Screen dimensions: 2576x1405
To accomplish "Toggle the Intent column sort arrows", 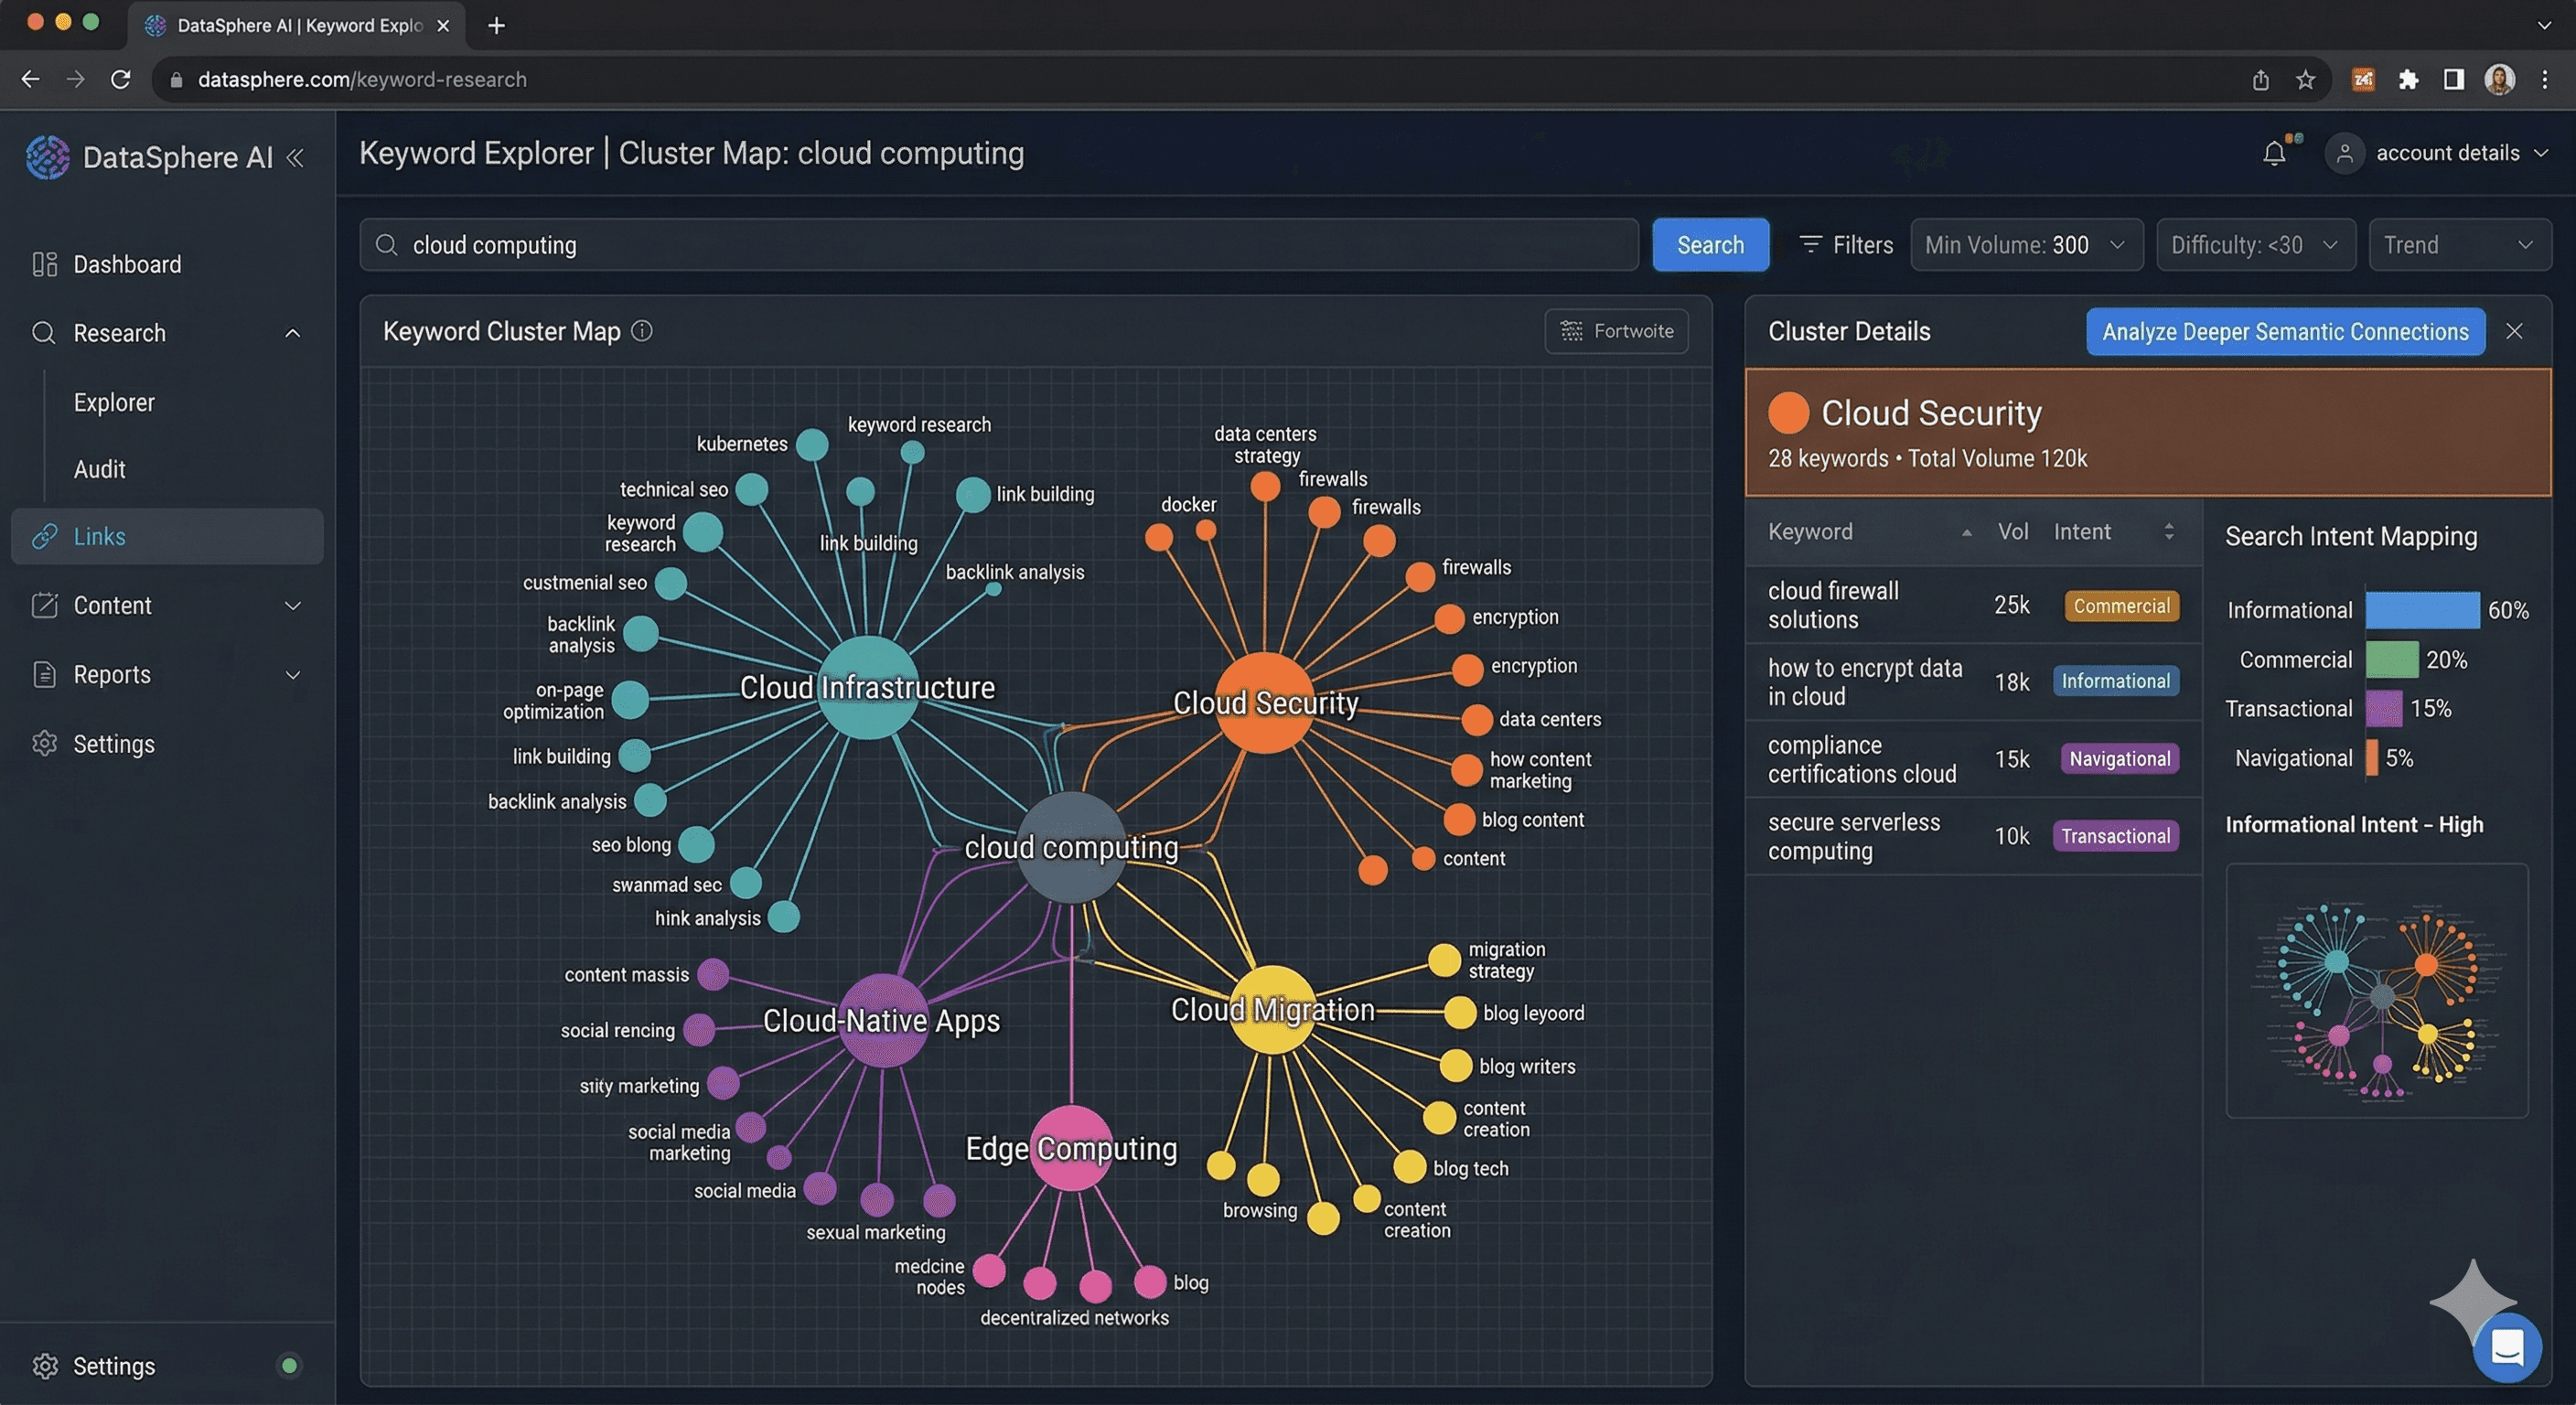I will point(2169,532).
